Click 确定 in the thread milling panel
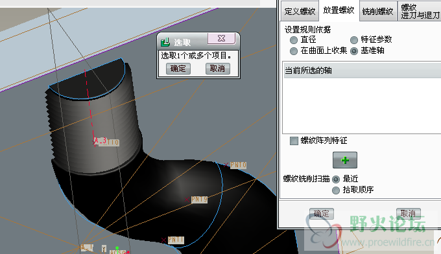Image resolution: width=441 pixels, height=254 pixels. (x=322, y=214)
